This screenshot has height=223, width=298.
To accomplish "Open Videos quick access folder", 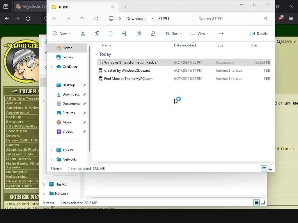I will click(x=67, y=132).
